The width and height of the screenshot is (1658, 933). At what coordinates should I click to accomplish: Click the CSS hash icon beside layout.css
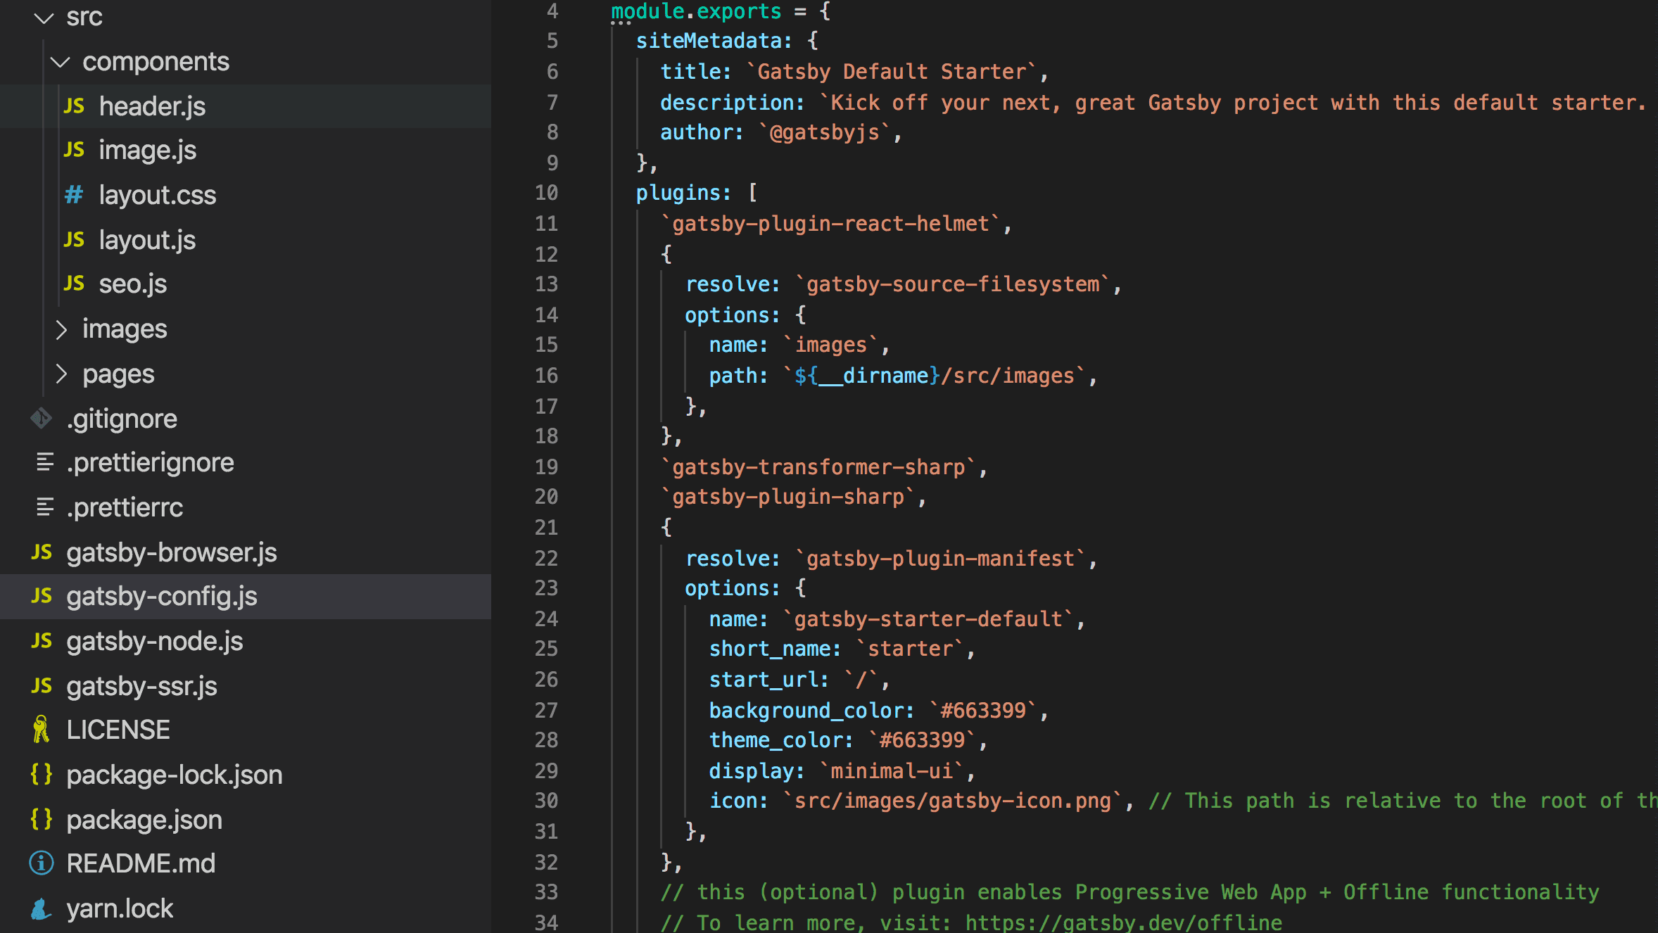74,195
